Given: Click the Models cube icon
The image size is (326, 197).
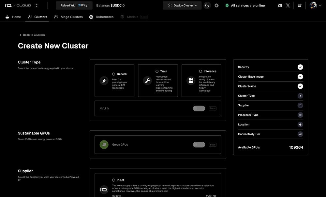Looking at the screenshot, I should [x=122, y=17].
